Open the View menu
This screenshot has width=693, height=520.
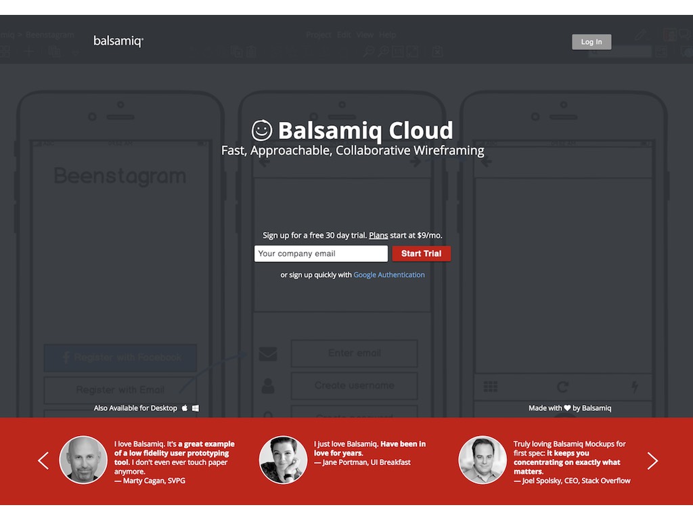coord(365,35)
